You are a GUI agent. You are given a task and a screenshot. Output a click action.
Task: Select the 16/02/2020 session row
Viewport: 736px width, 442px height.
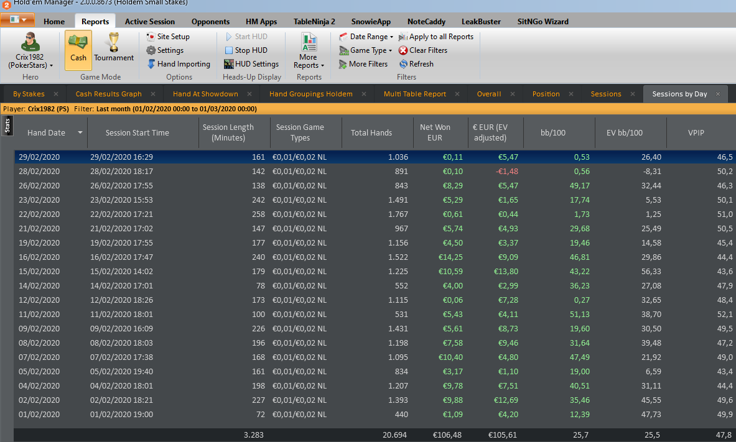pyautogui.click(x=375, y=257)
